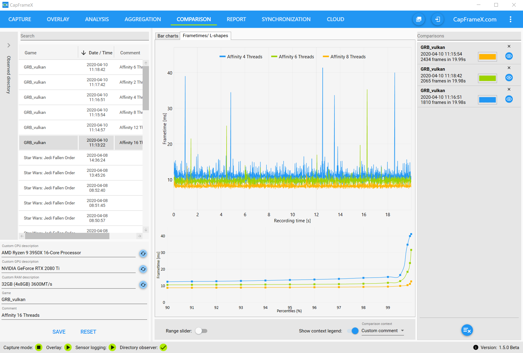Select the Jedi Fallen Order 08:52:40 record
Viewport: 523px width, 353px height.
[x=81, y=188]
